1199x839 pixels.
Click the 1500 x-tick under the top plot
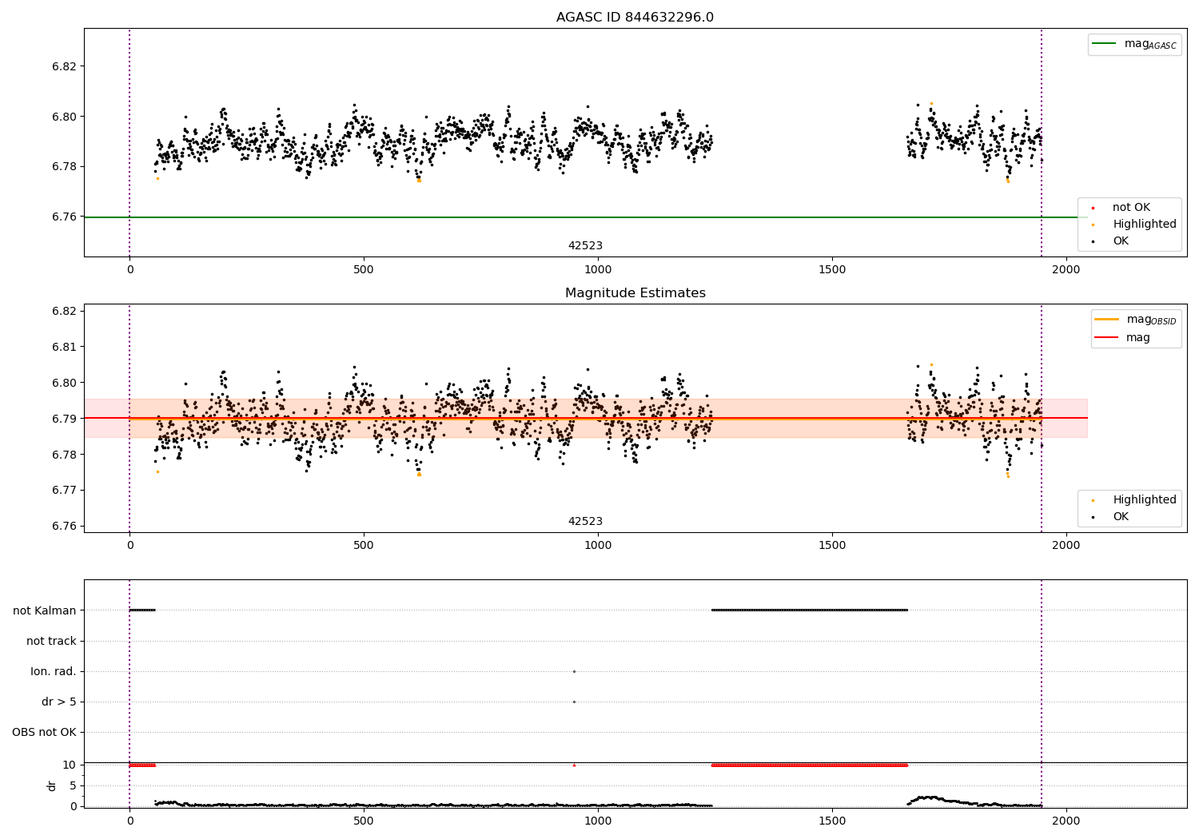tap(832, 270)
